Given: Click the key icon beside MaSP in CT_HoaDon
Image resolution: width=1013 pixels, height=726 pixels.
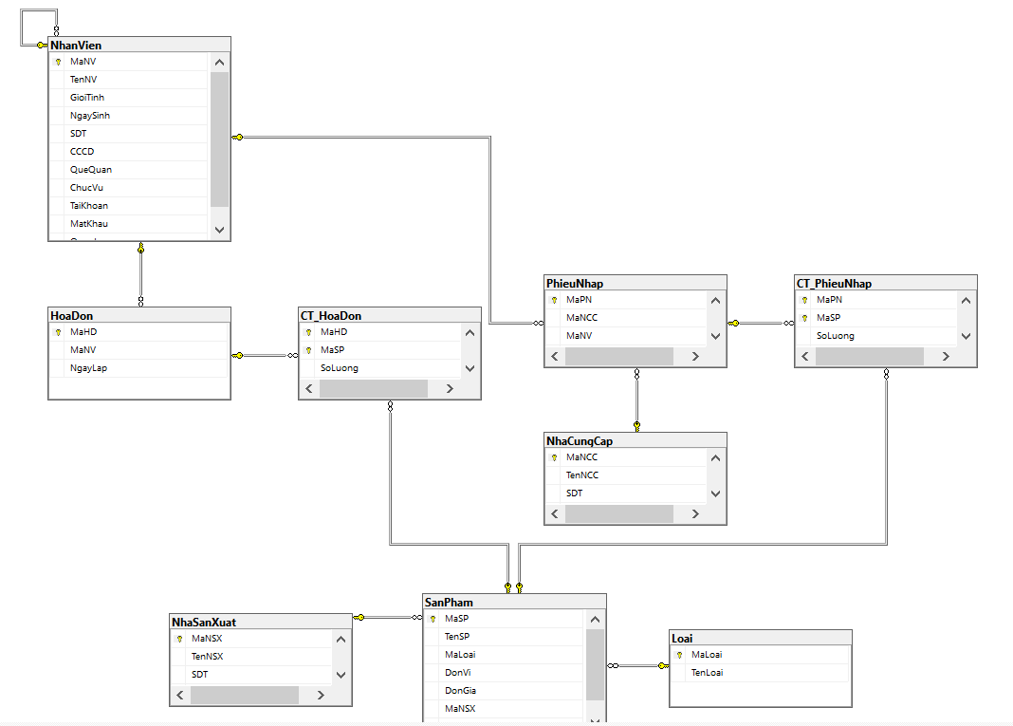Looking at the screenshot, I should pos(309,350).
